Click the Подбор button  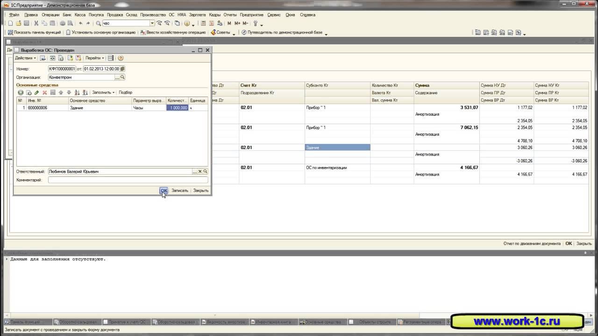point(126,92)
